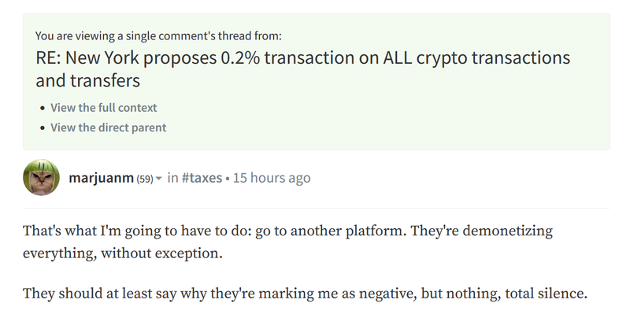630x318 pixels.
Task: Click the bullet before 'View the direct parent'
Action: [x=43, y=128]
